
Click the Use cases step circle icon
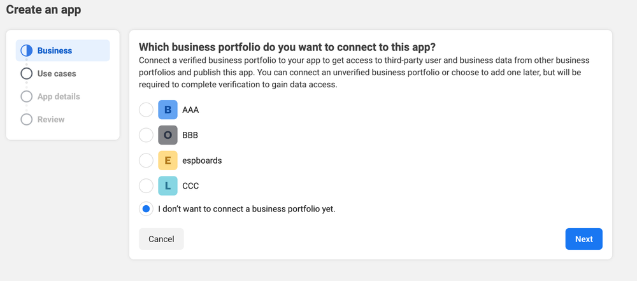pos(26,73)
